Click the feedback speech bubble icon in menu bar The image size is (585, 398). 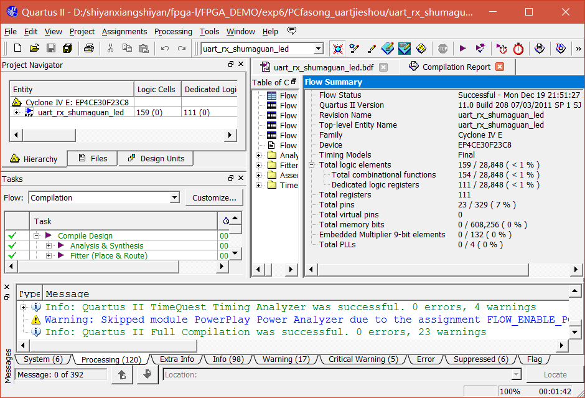pos(292,31)
